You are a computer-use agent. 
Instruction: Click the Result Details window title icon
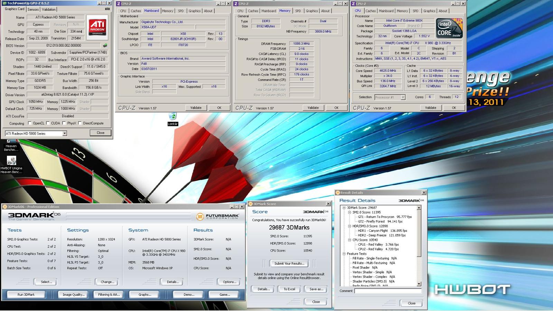point(338,192)
